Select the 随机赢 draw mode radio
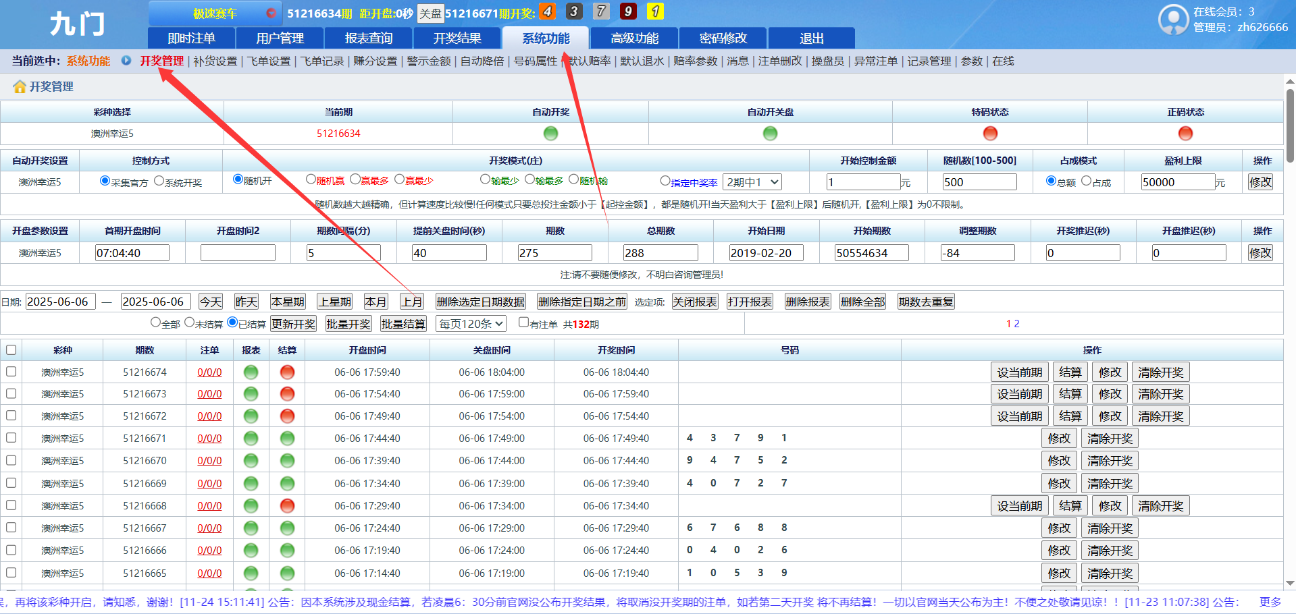The width and height of the screenshot is (1296, 616). pyautogui.click(x=311, y=179)
